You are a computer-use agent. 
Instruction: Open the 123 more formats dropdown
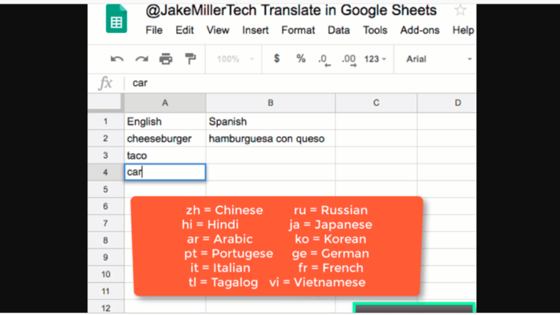(x=375, y=59)
